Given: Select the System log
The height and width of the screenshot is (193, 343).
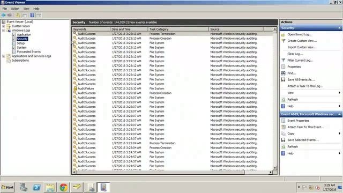Looking at the screenshot, I should point(21,48).
